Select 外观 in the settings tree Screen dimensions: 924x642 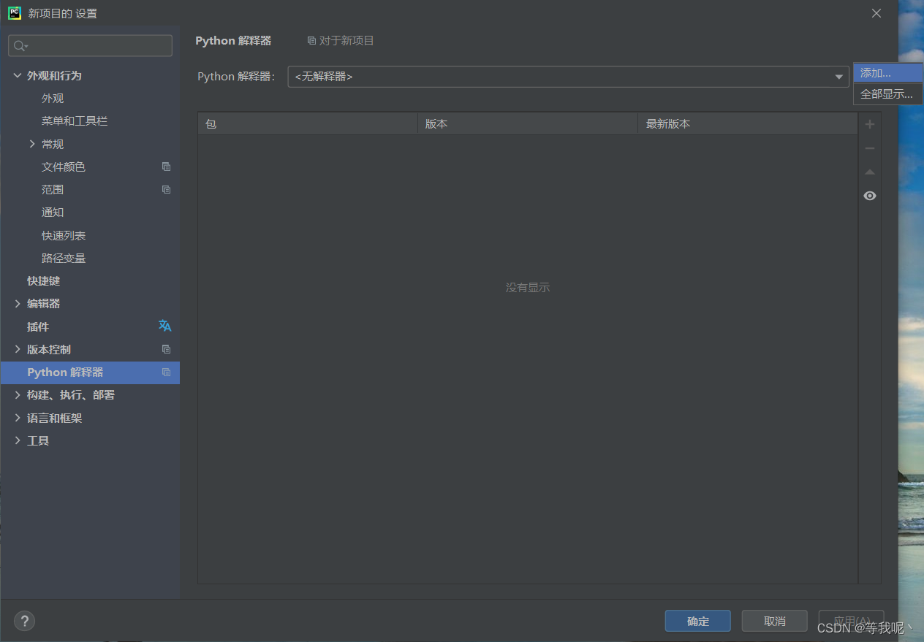point(53,98)
